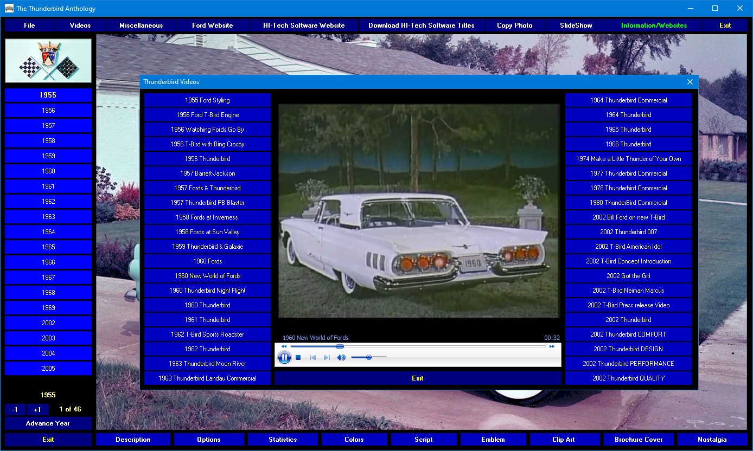Open the Miscellaneous menu
Image resolution: width=753 pixels, height=451 pixels.
coord(141,25)
